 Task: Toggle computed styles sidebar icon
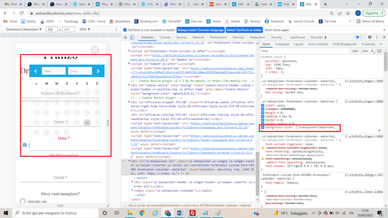point(379,51)
